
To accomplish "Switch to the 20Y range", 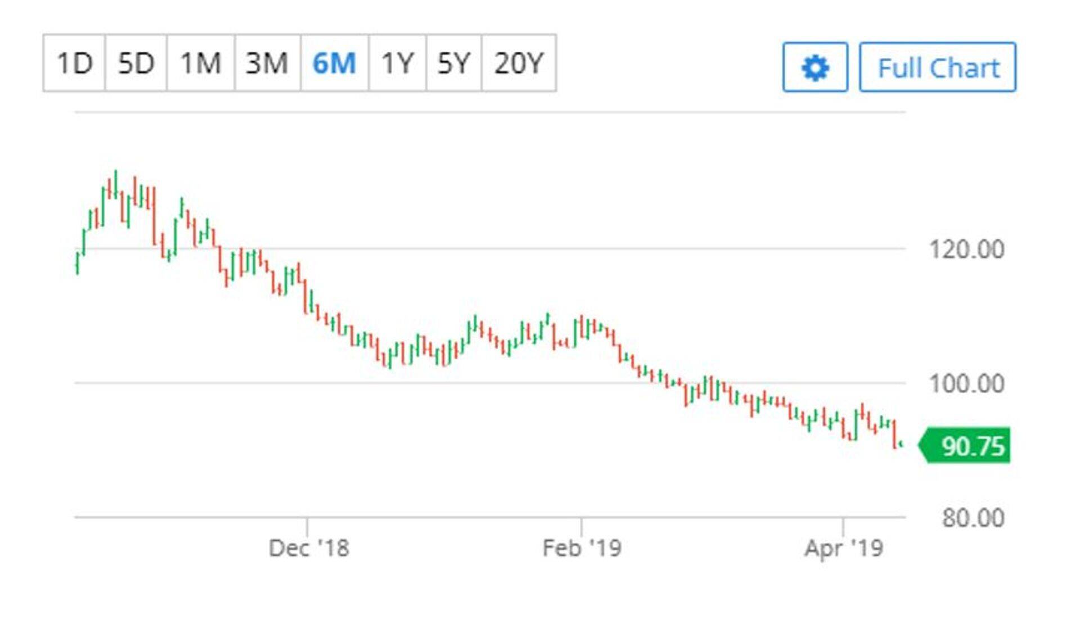I will 519,63.
